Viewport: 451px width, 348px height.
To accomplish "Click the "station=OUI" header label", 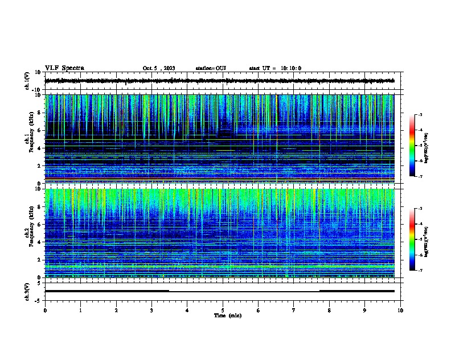I will [211, 68].
